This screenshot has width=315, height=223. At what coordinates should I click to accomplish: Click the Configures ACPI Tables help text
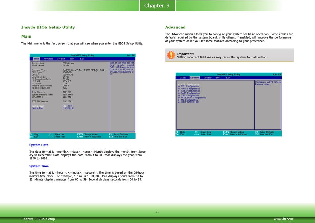click(268, 83)
